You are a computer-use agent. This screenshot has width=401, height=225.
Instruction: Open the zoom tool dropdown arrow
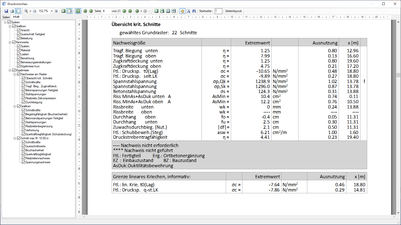point(30,11)
